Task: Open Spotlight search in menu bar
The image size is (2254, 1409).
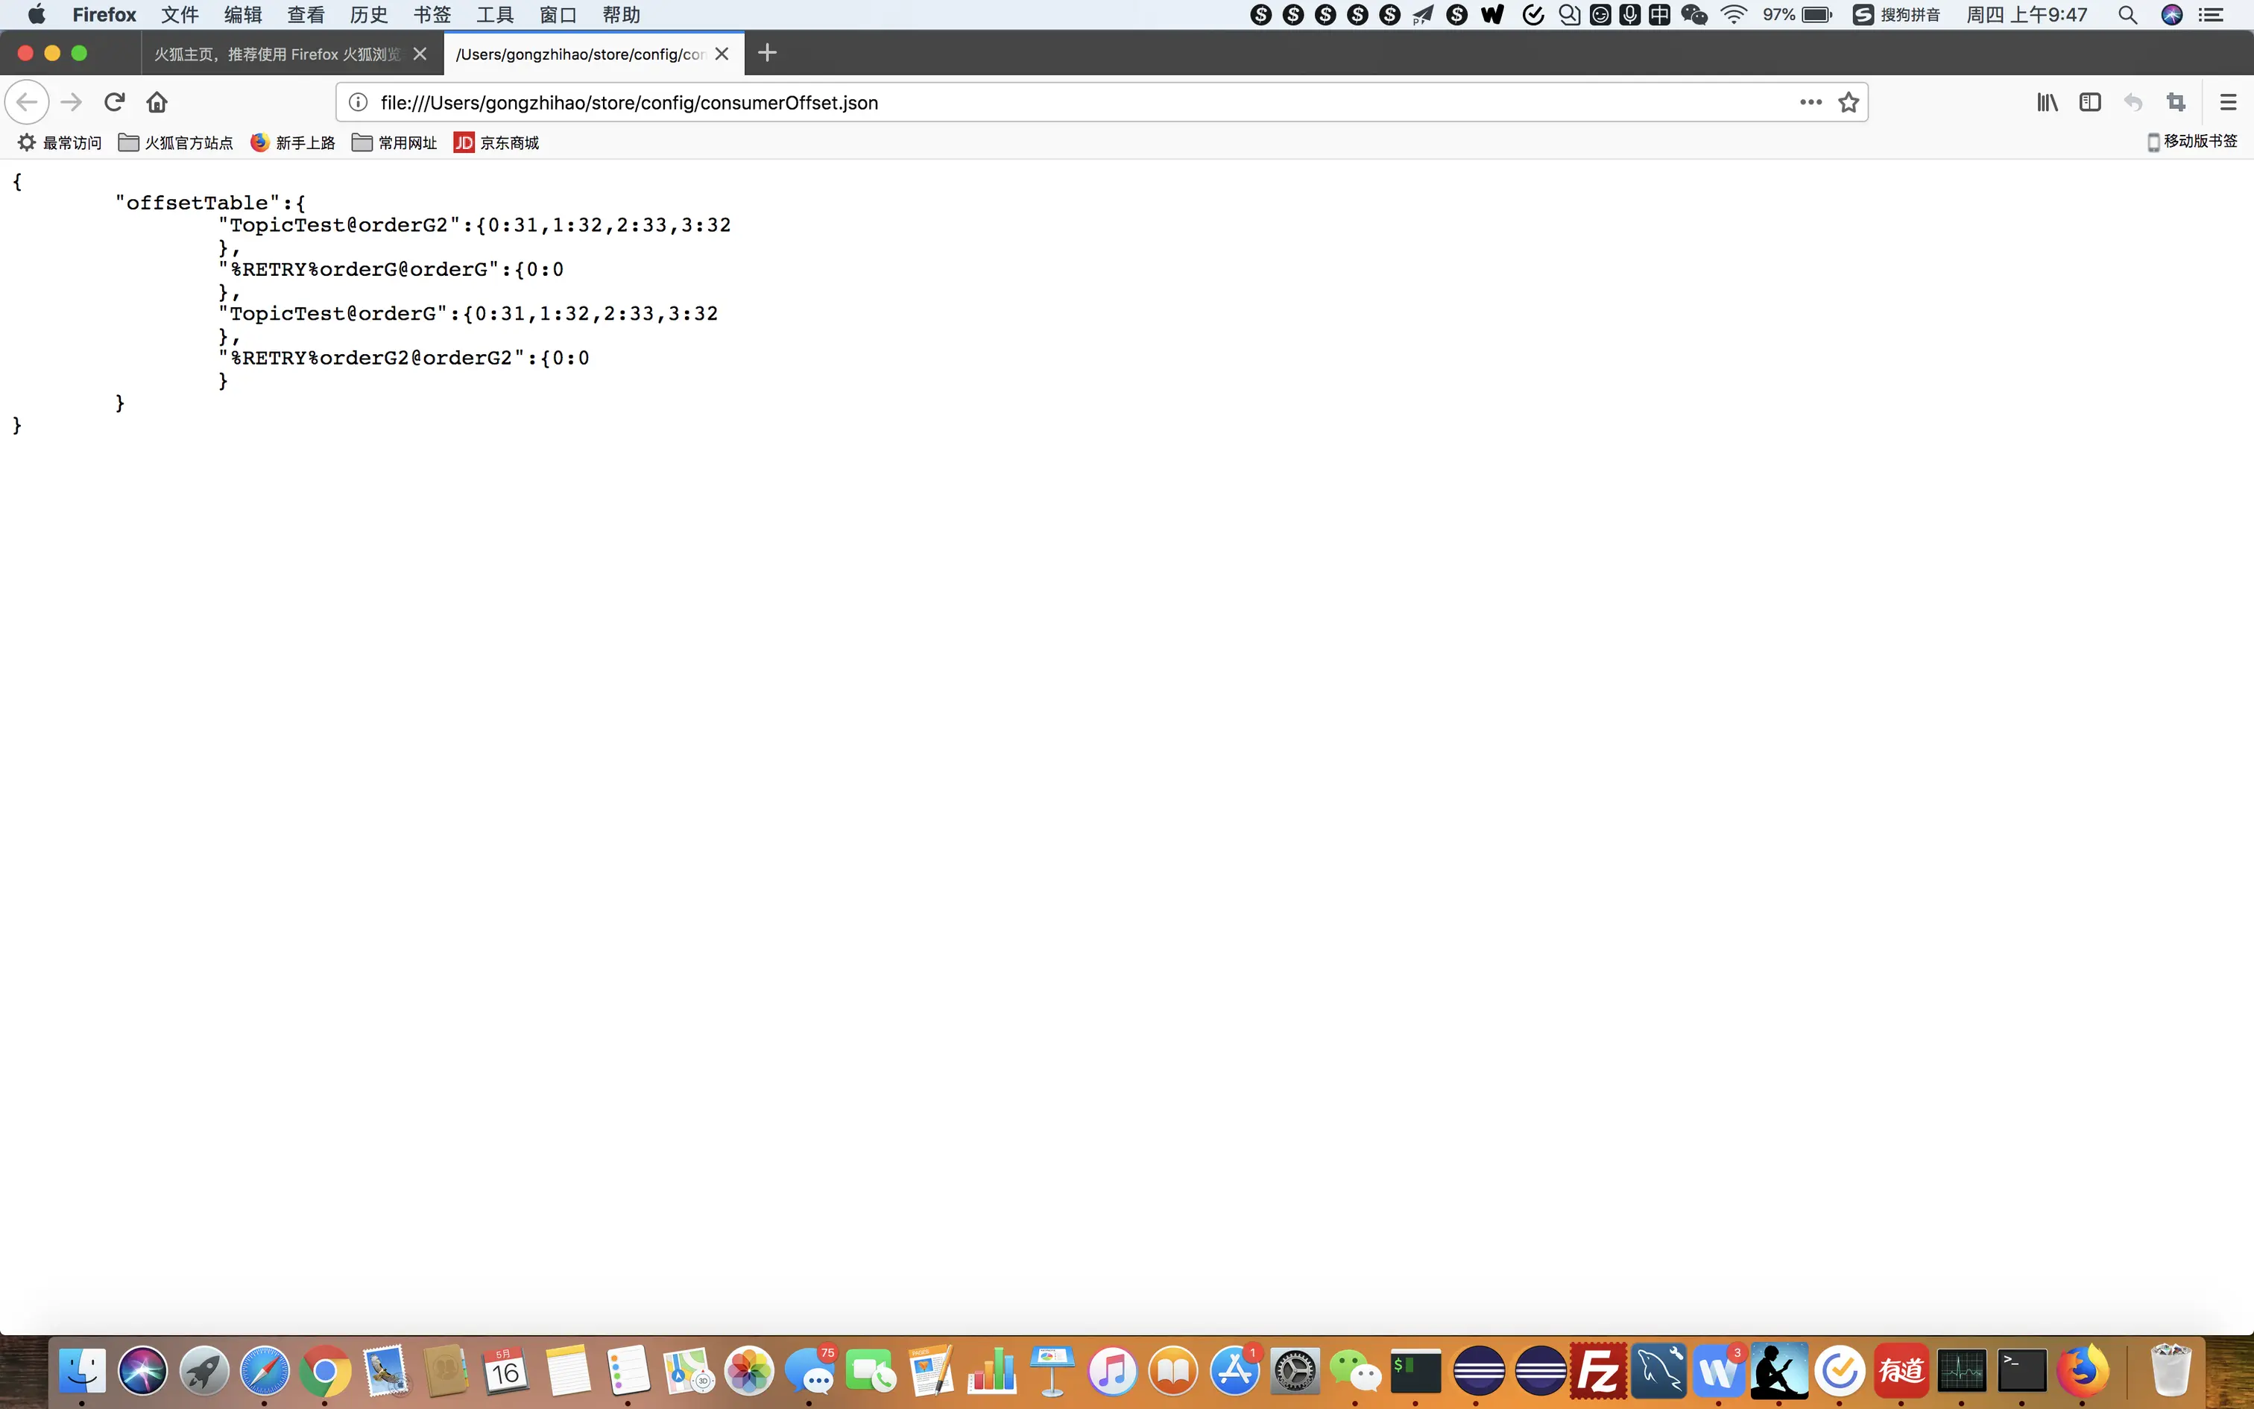Action: (x=2127, y=15)
